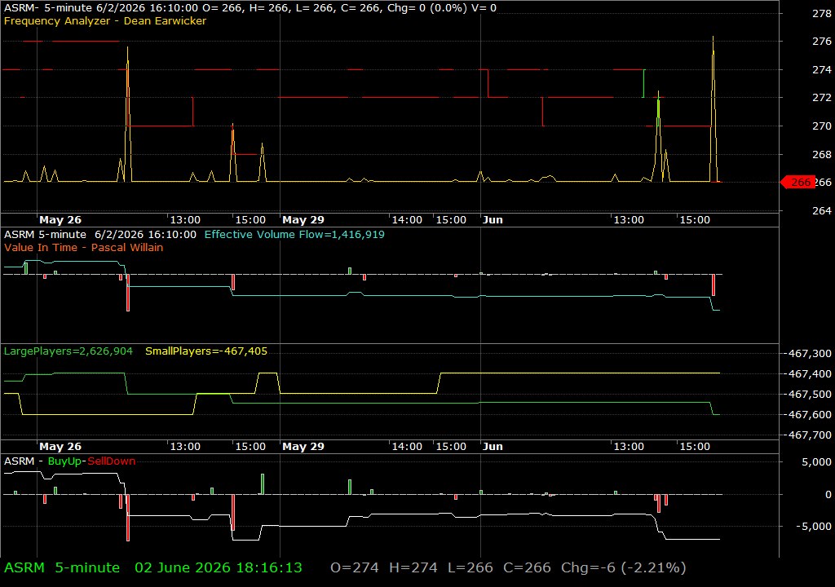Click the ASRM- 5-minute header in top chart
This screenshot has height=587, width=835.
pyautogui.click(x=48, y=8)
